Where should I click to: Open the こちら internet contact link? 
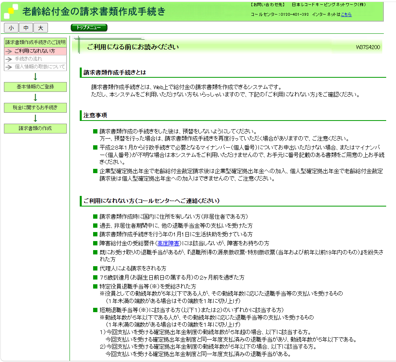(x=346, y=15)
